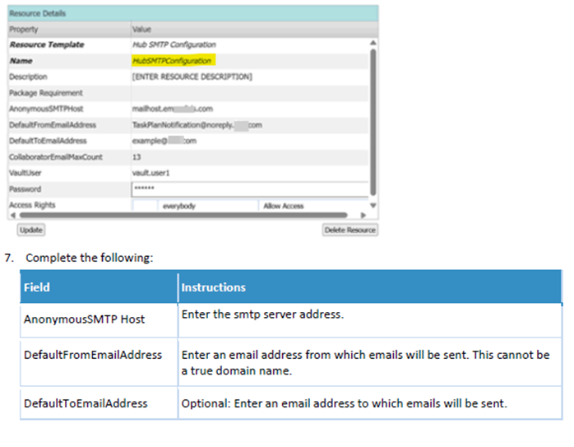Click the empty Package Requirement value cell

[247, 92]
